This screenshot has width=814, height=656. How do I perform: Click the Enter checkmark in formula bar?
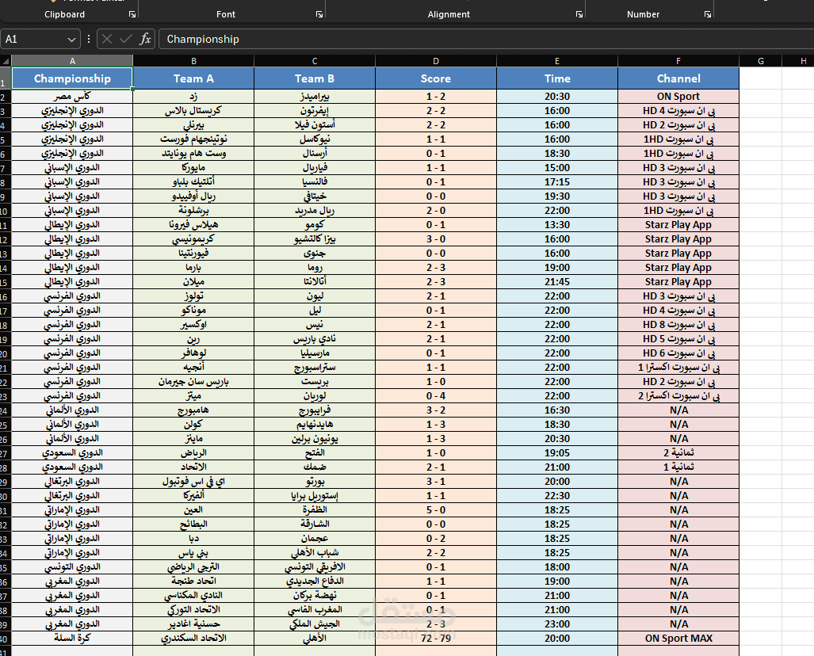click(126, 39)
